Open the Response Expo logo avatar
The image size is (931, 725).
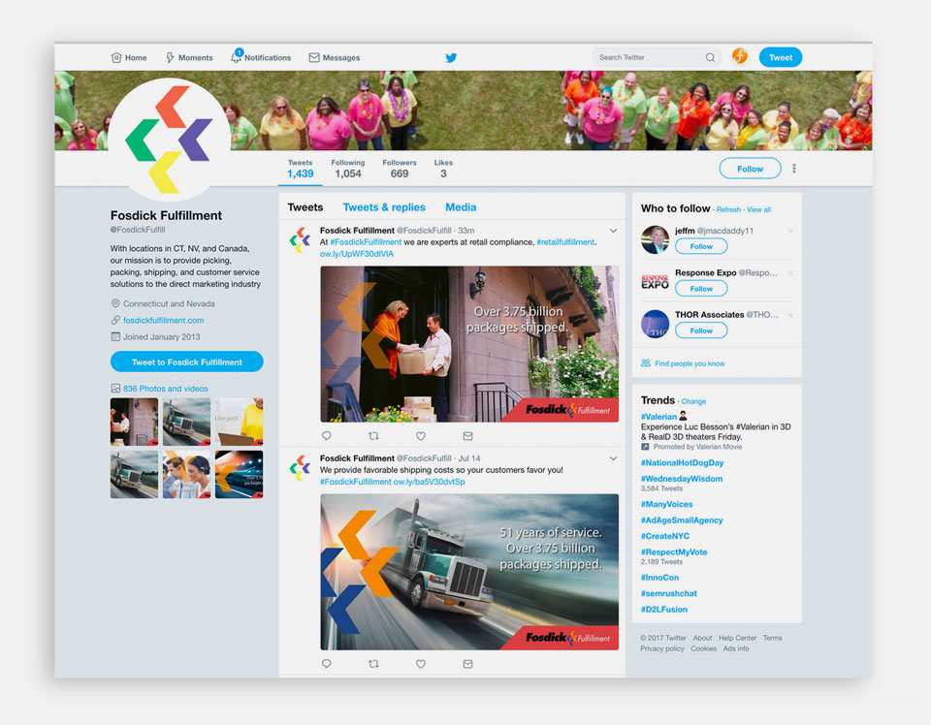pyautogui.click(x=655, y=282)
